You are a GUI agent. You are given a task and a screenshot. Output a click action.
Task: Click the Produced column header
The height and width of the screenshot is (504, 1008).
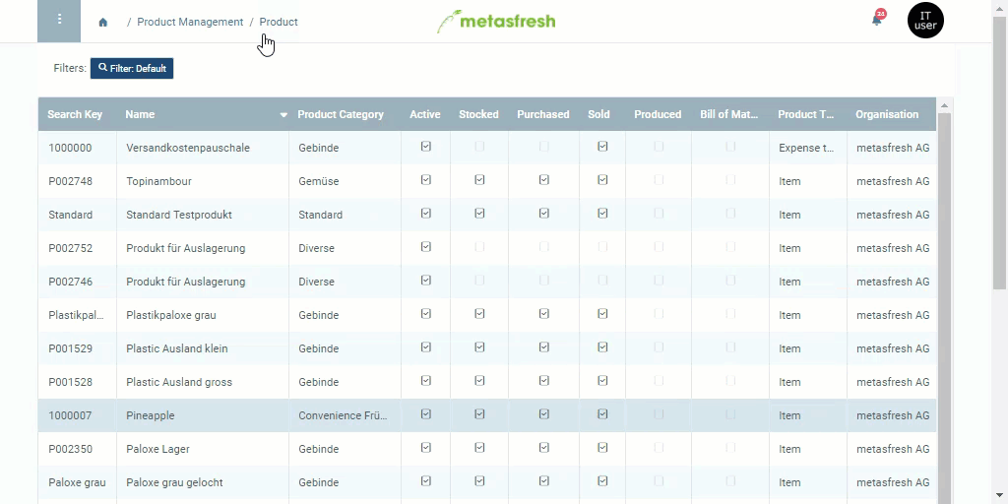point(658,114)
